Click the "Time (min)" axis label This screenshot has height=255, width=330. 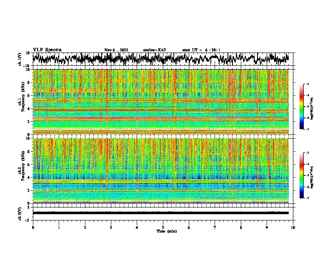coord(167,231)
